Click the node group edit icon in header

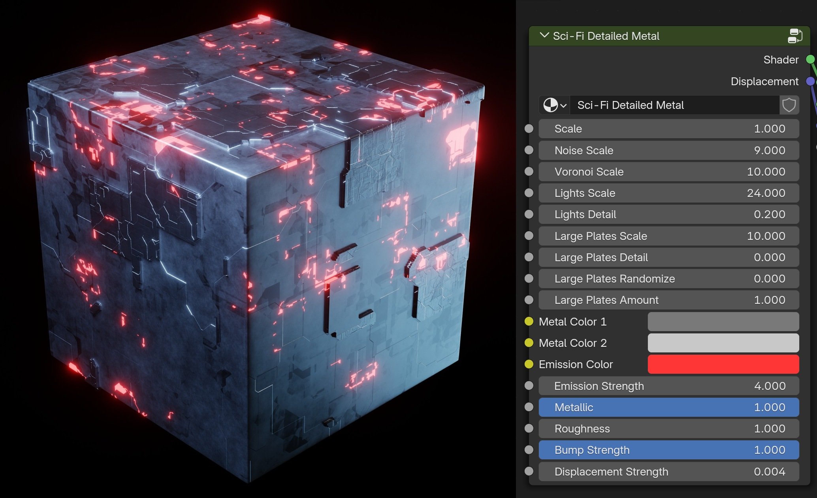(794, 36)
